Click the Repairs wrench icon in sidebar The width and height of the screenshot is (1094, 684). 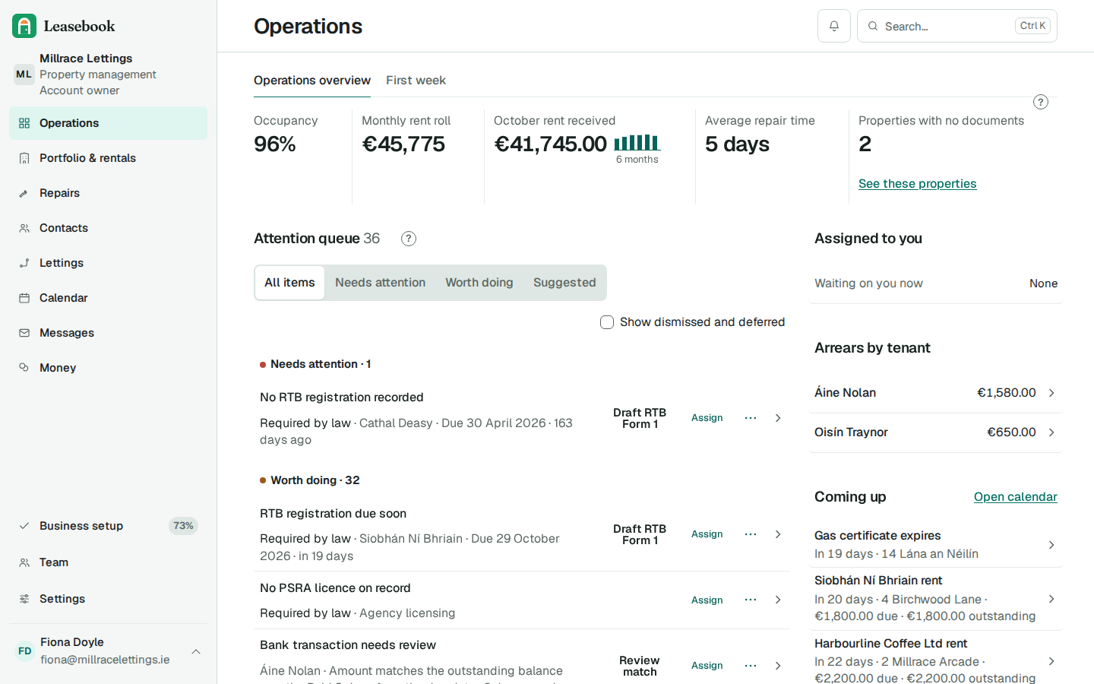click(x=24, y=193)
